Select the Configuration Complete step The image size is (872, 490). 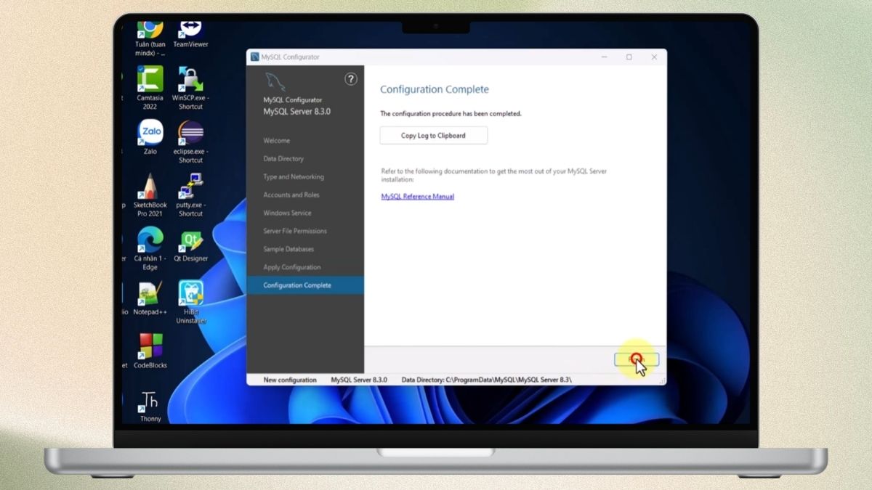305,285
